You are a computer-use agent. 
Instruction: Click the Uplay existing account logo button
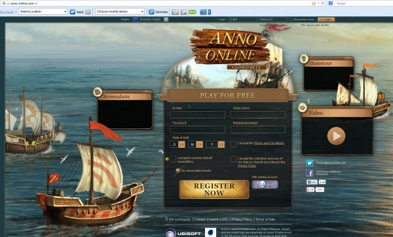pyautogui.click(x=265, y=185)
